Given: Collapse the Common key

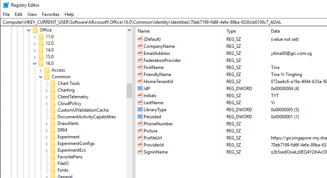Looking at the screenshot, I should (41, 77).
